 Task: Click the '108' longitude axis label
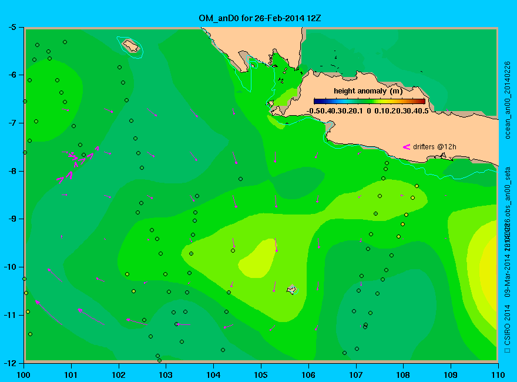[x=403, y=375]
